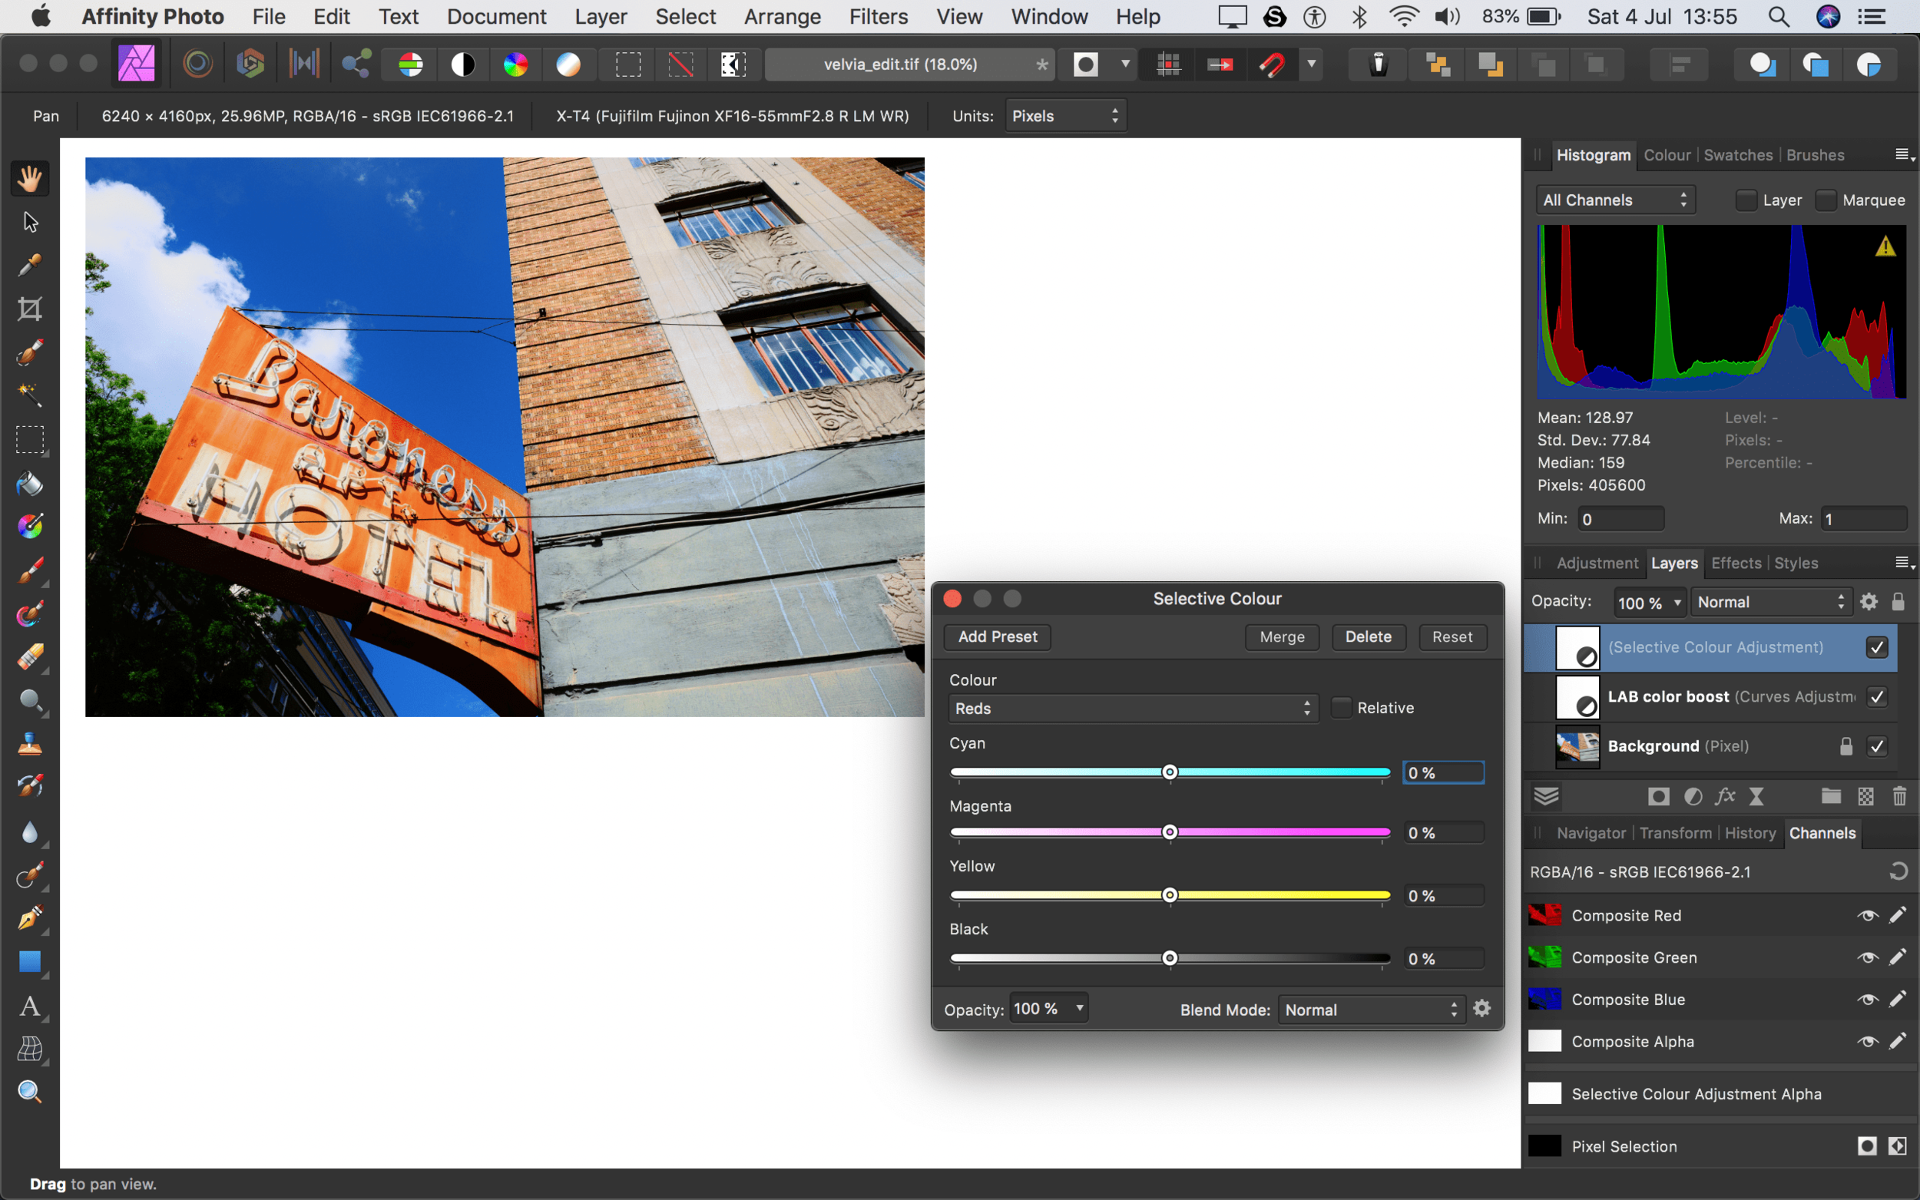Open the All Channels histogram dropdown
The image size is (1920, 1200).
click(1614, 200)
